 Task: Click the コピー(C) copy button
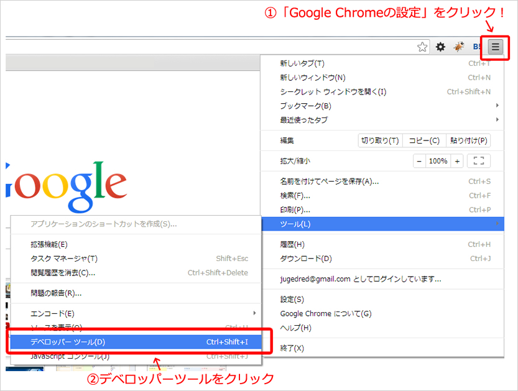point(424,140)
